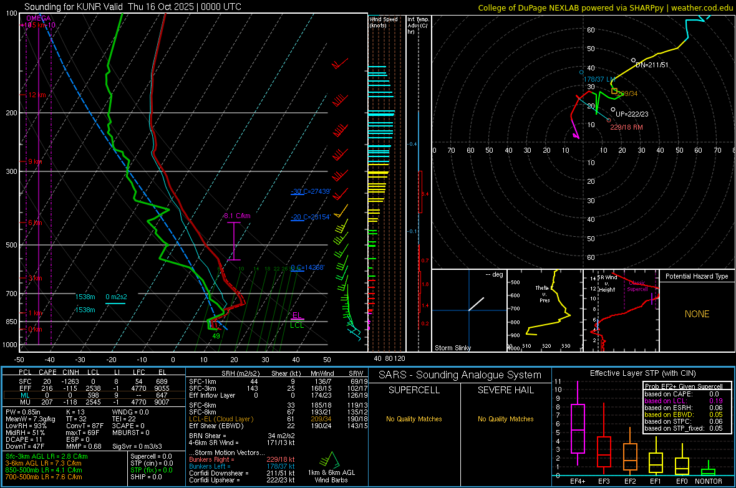Click the Wind Speed (knots) header
736x488 pixels.
coord(383,22)
